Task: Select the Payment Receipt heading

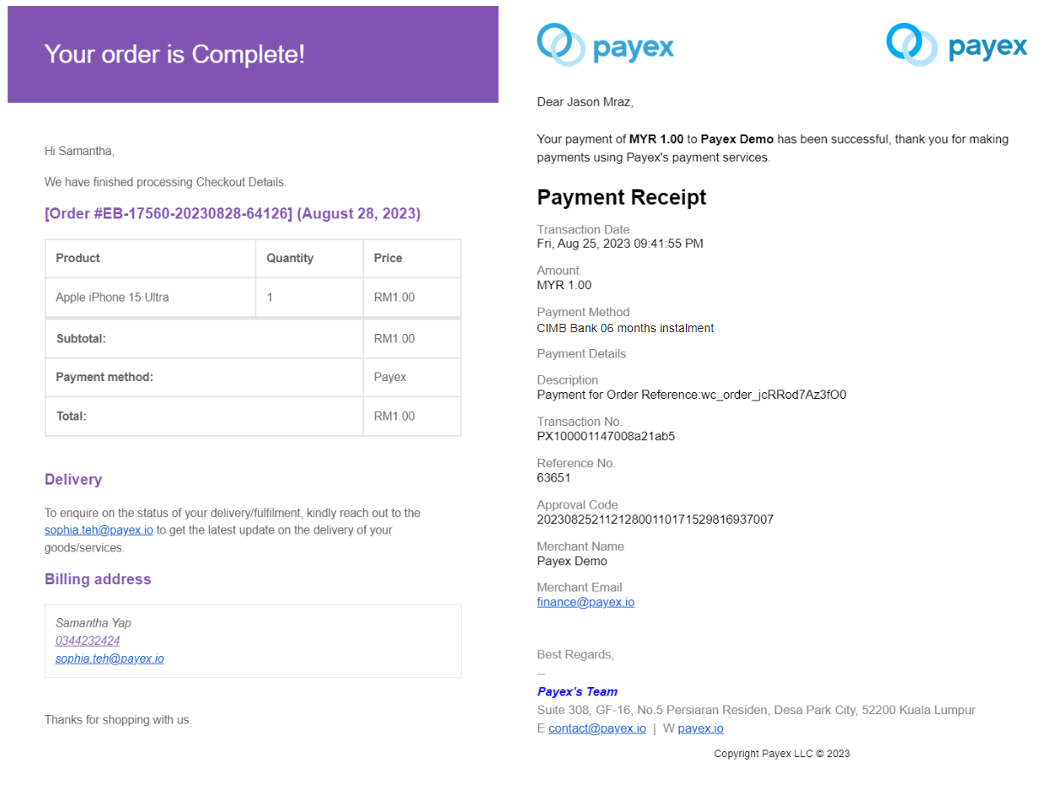Action: point(621,197)
